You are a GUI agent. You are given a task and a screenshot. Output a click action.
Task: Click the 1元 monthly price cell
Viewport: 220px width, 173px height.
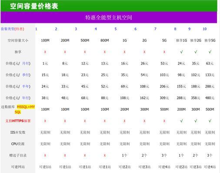point(45,64)
